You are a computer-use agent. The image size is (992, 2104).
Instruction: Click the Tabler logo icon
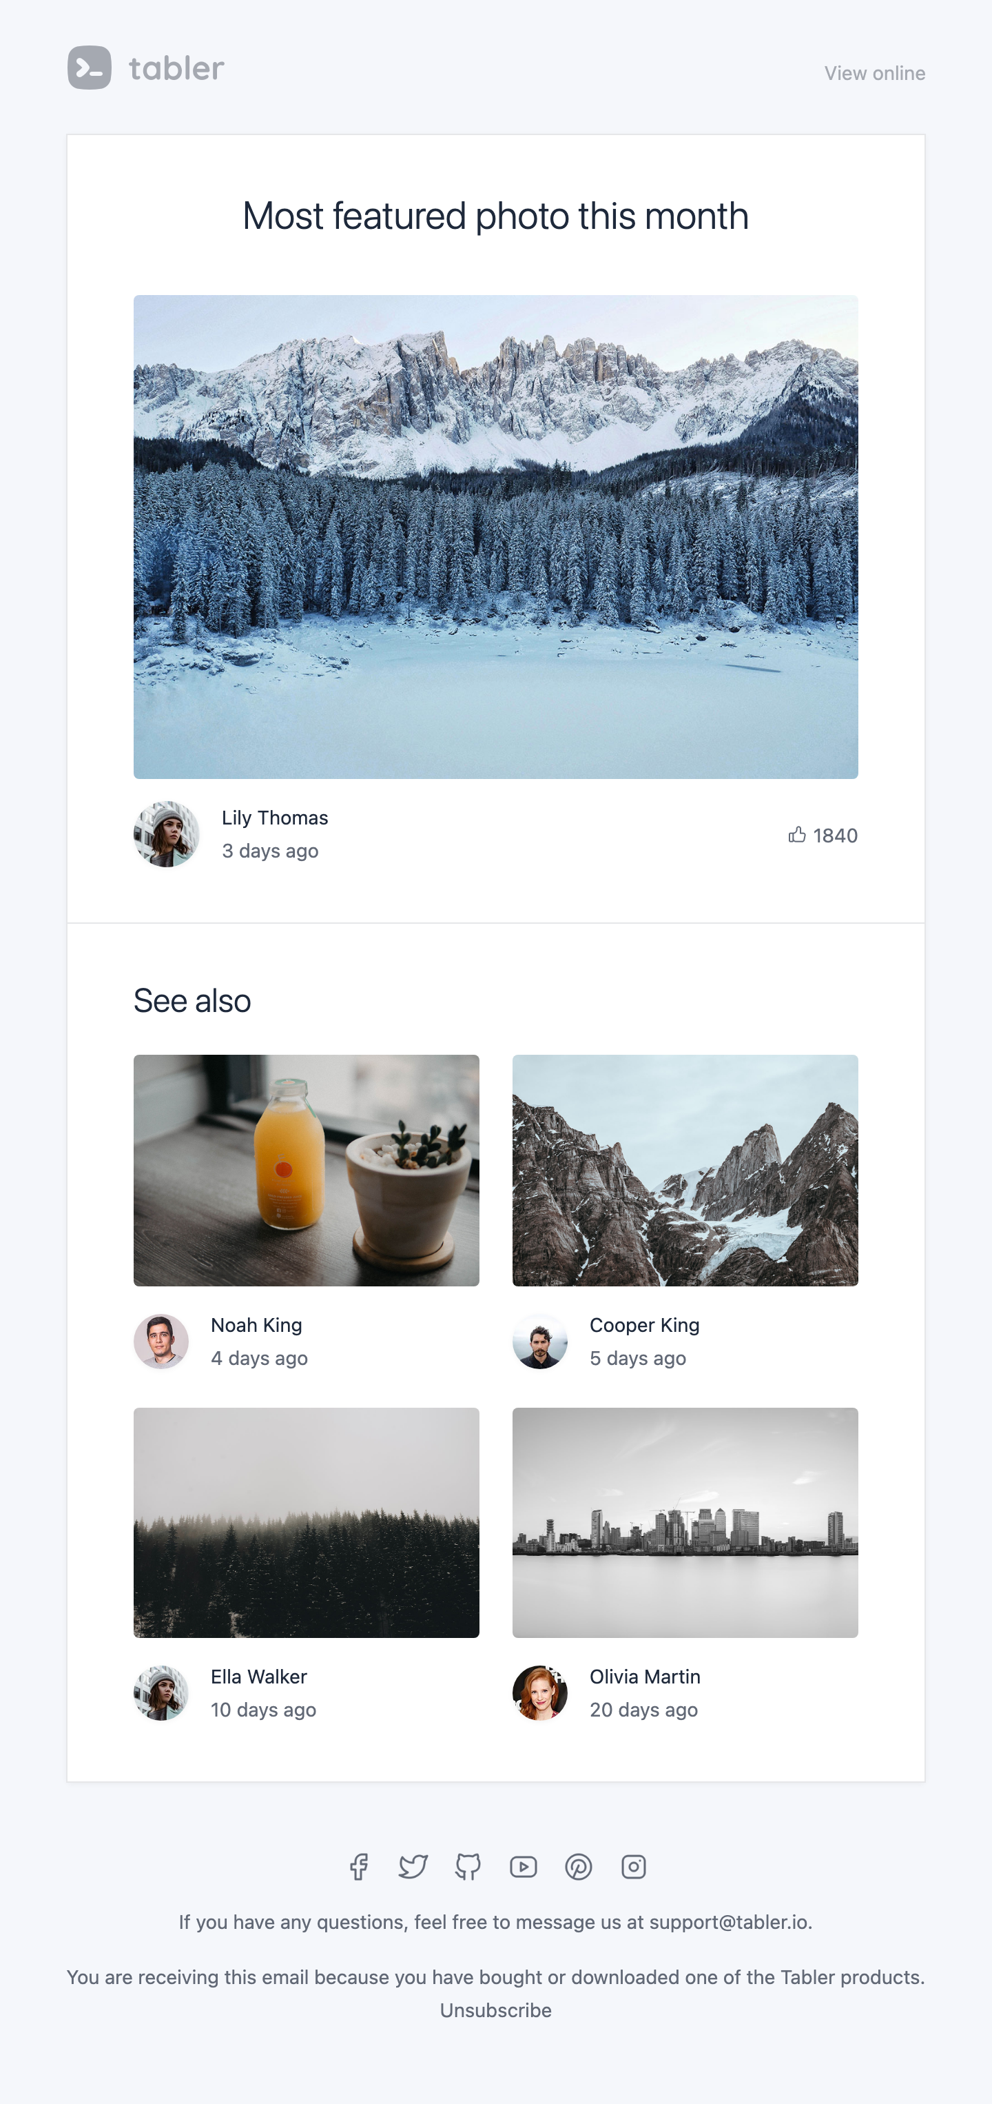click(x=90, y=68)
